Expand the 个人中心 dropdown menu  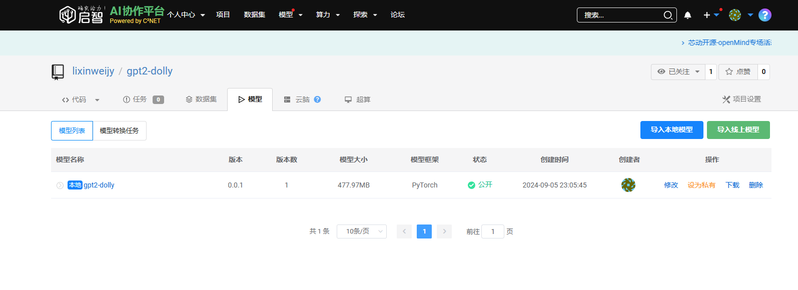tap(186, 15)
